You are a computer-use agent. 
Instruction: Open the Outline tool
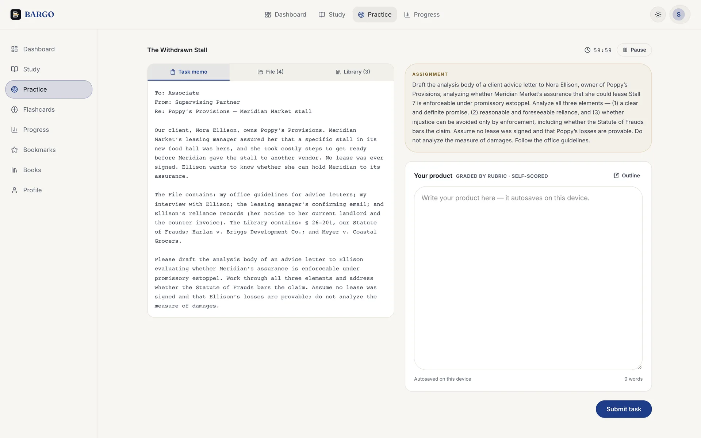[x=627, y=176]
